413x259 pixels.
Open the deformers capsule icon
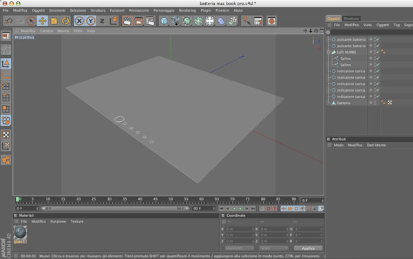[x=221, y=21]
